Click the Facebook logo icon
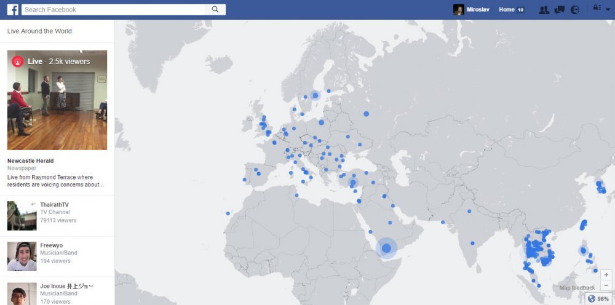 click(13, 9)
